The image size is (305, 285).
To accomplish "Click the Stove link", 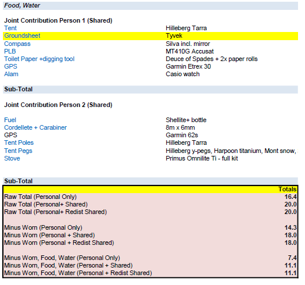I will 12,158.
